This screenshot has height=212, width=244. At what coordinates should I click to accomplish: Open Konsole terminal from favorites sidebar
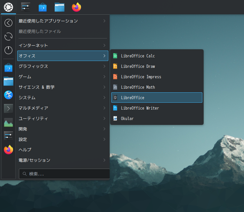click(x=8, y=108)
